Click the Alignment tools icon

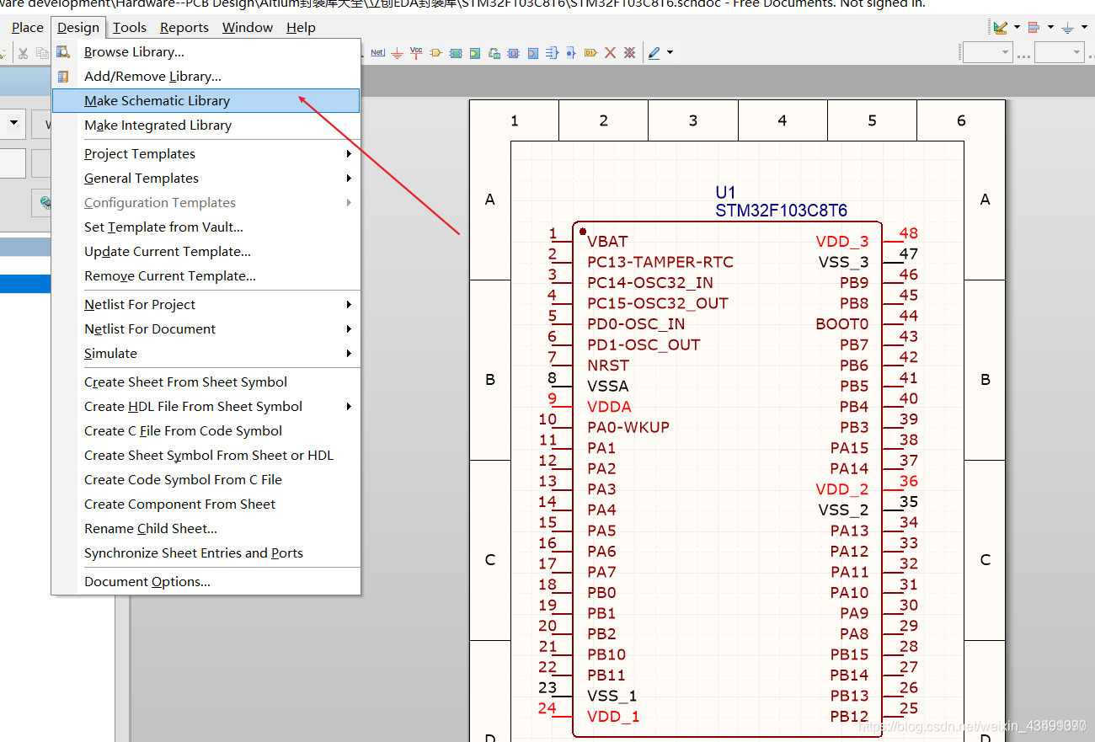1035,27
